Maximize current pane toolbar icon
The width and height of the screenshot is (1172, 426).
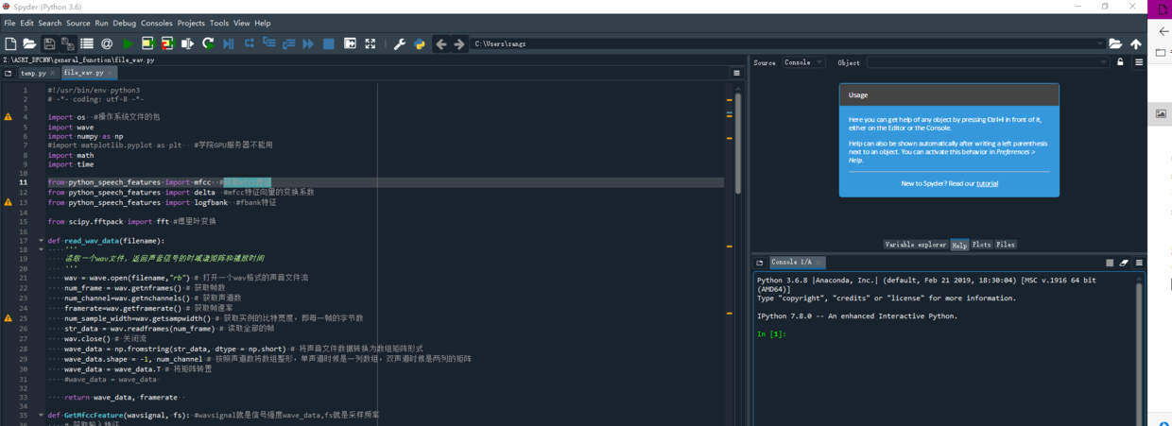coord(350,43)
